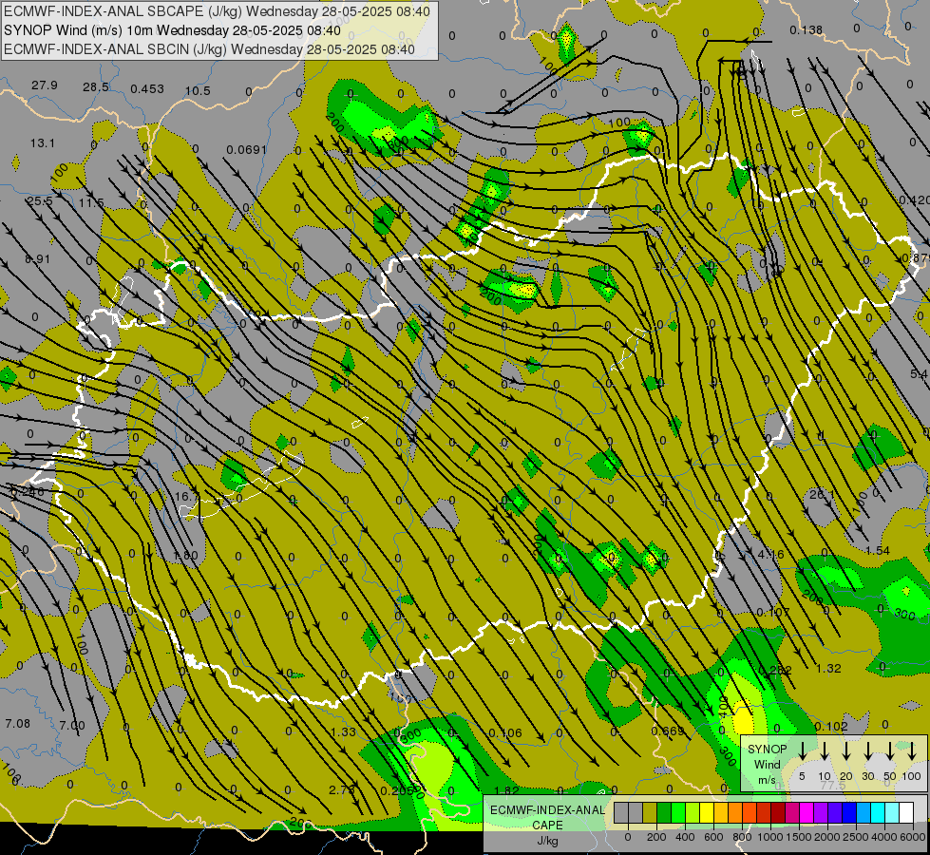Click the 20 m/s wind arrow in SYNOP legend
The image size is (930, 855).
[846, 751]
